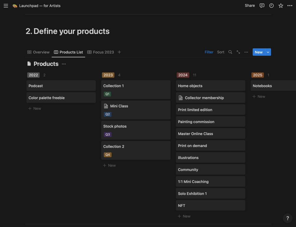Open the Filter options
Image resolution: width=296 pixels, height=227 pixels.
click(x=209, y=52)
